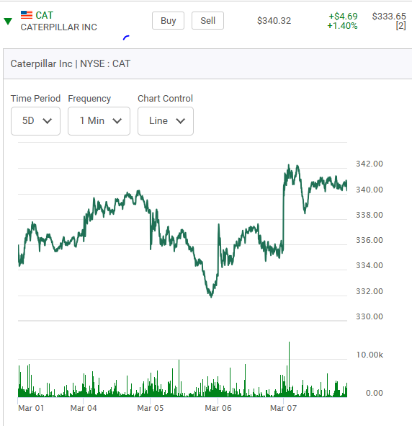The height and width of the screenshot is (426, 412).
Task: Click the US flag icon beside CAT
Action: (x=27, y=15)
